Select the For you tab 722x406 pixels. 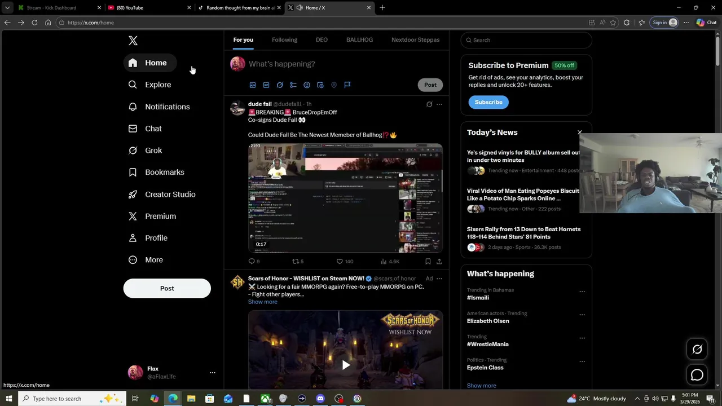pos(243,39)
